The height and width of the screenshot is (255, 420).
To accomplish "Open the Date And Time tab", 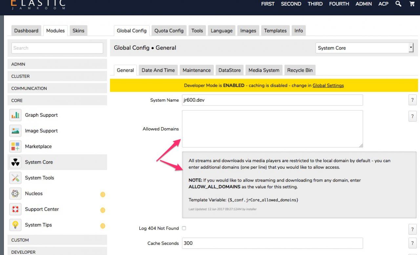I will tap(158, 70).
